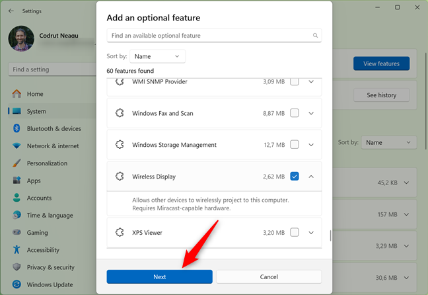Click the System monitor icon in sidebar
Image resolution: width=428 pixels, height=295 pixels.
tap(17, 111)
